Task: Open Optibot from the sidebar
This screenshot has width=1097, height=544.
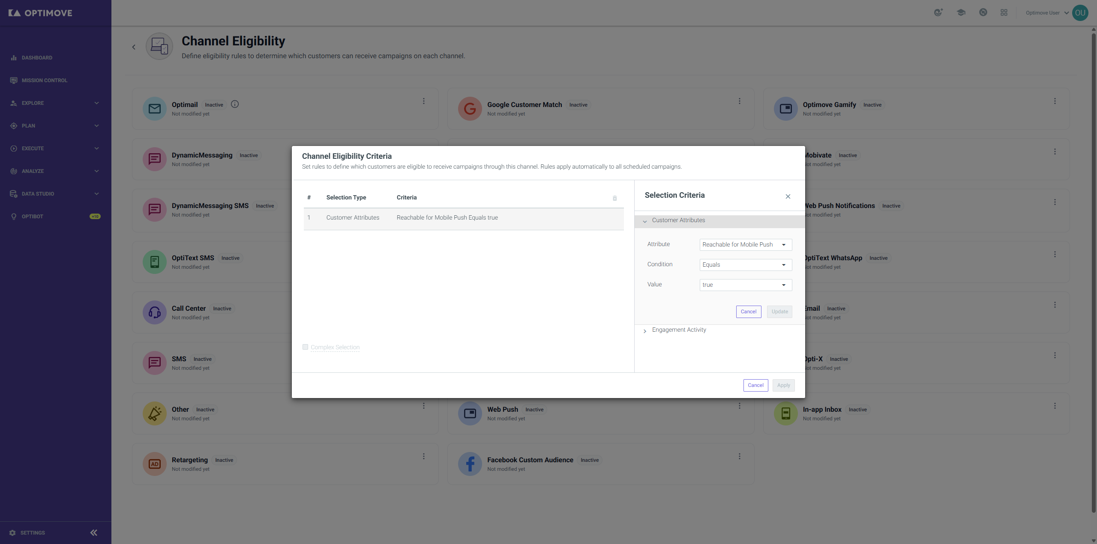Action: point(33,217)
